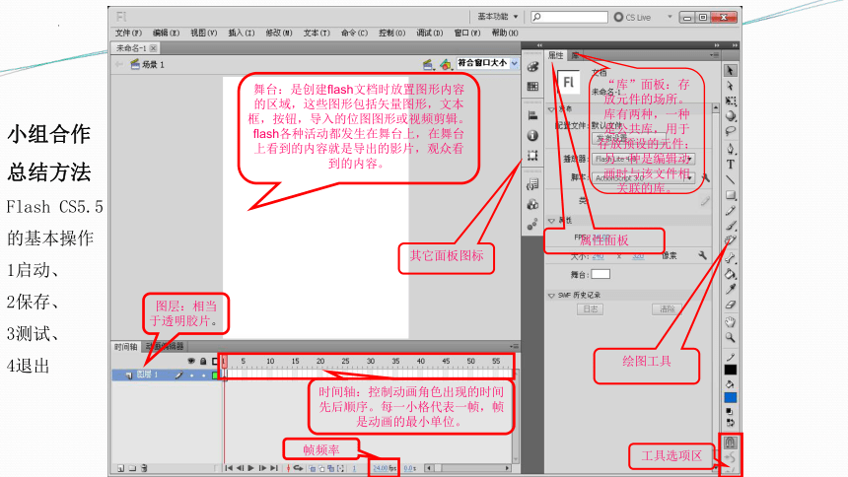Reset to black and white colors
Image resolution: width=848 pixels, height=477 pixels.
[730, 412]
